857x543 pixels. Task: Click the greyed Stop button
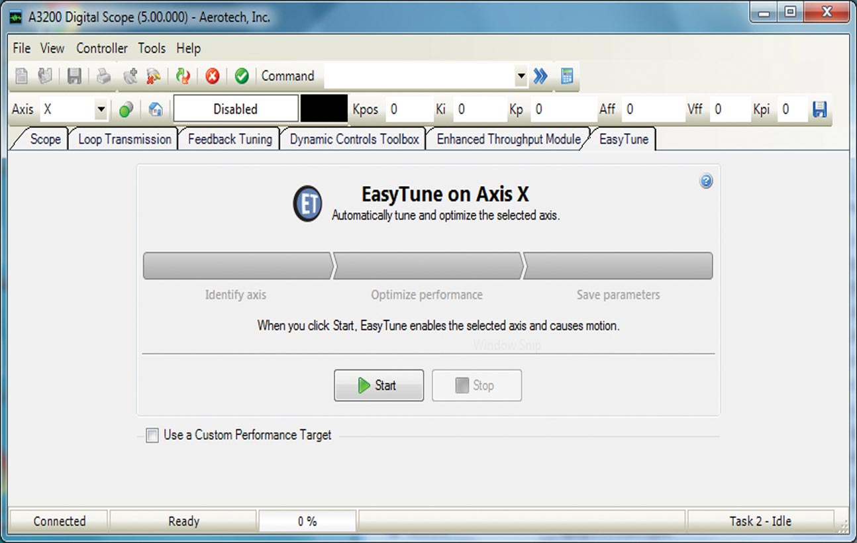(477, 385)
